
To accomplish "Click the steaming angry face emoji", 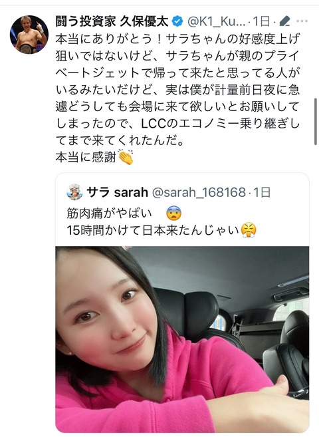I will click(249, 230).
